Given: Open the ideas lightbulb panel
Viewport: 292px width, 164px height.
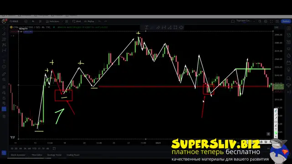Looking at the screenshot, I should pos(288,70).
